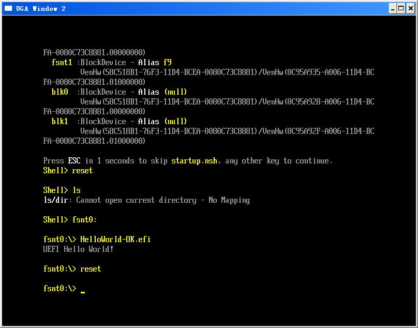The width and height of the screenshot is (418, 328).
Task: Click the blinking cursor at the fsnt0 prompt
Action: [x=83, y=292]
